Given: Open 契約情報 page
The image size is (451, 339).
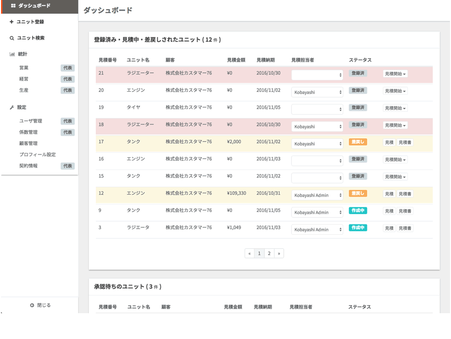Looking at the screenshot, I should coord(28,166).
